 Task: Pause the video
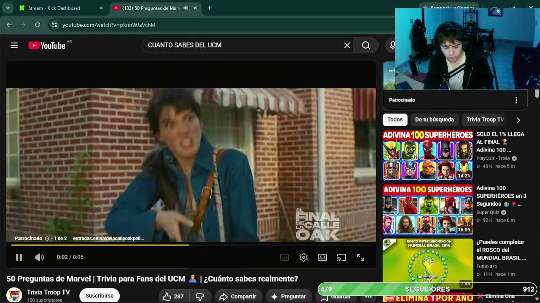coord(19,257)
